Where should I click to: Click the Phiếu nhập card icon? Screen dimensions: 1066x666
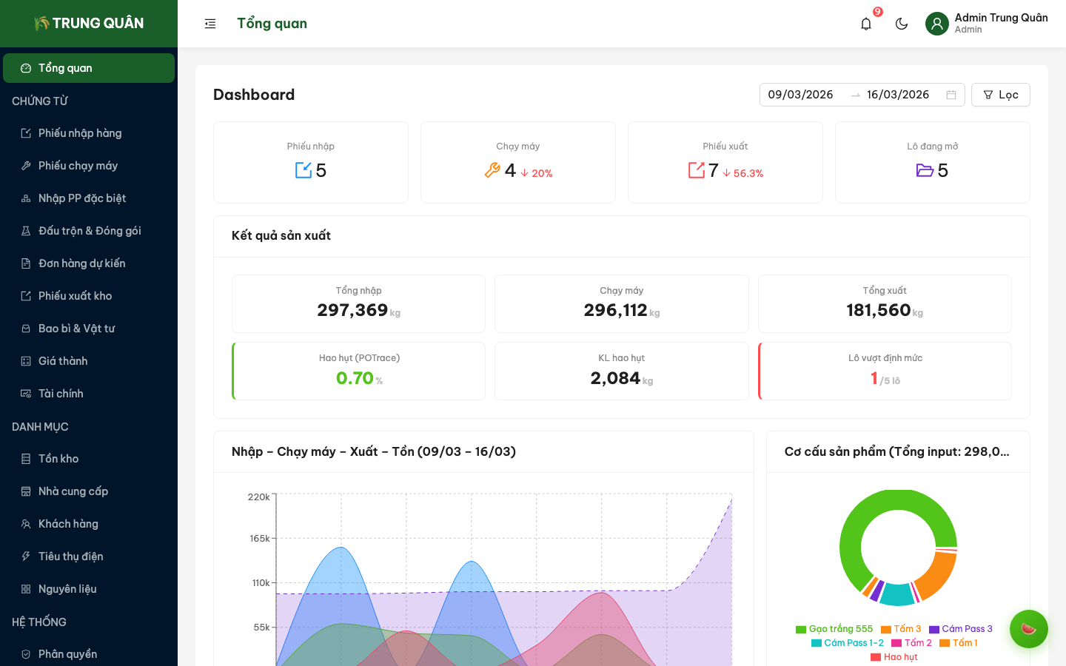pyautogui.click(x=304, y=170)
